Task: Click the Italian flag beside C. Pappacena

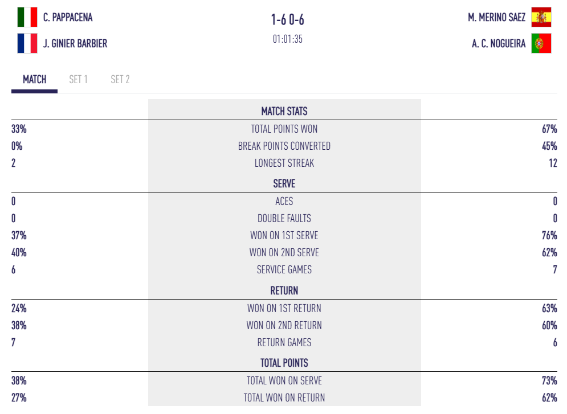Action: [x=27, y=17]
